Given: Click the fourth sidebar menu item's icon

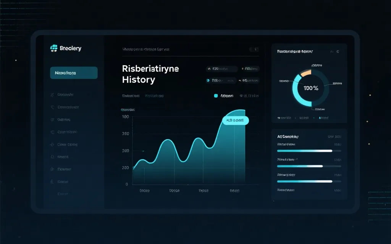Looking at the screenshot, I should coord(52,132).
